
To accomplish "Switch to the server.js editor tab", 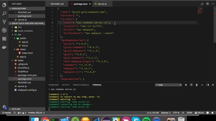I will (x=102, y=4).
